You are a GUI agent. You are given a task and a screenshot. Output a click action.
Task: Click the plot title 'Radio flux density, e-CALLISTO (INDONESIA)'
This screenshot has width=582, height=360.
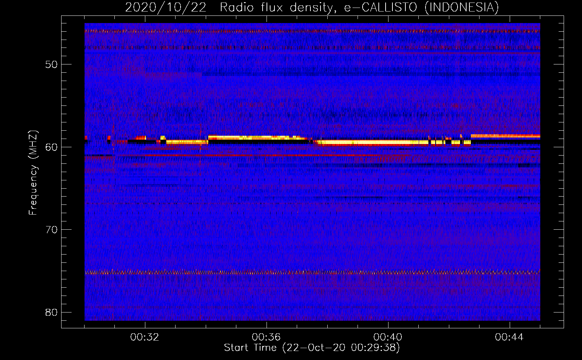coord(359,8)
